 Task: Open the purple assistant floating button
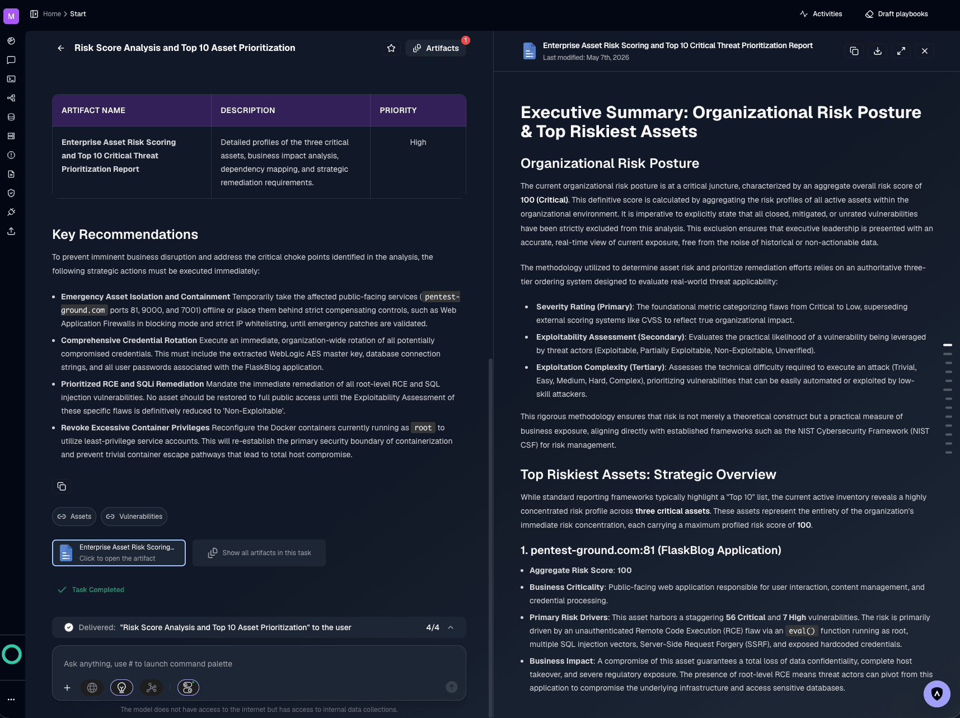937,694
